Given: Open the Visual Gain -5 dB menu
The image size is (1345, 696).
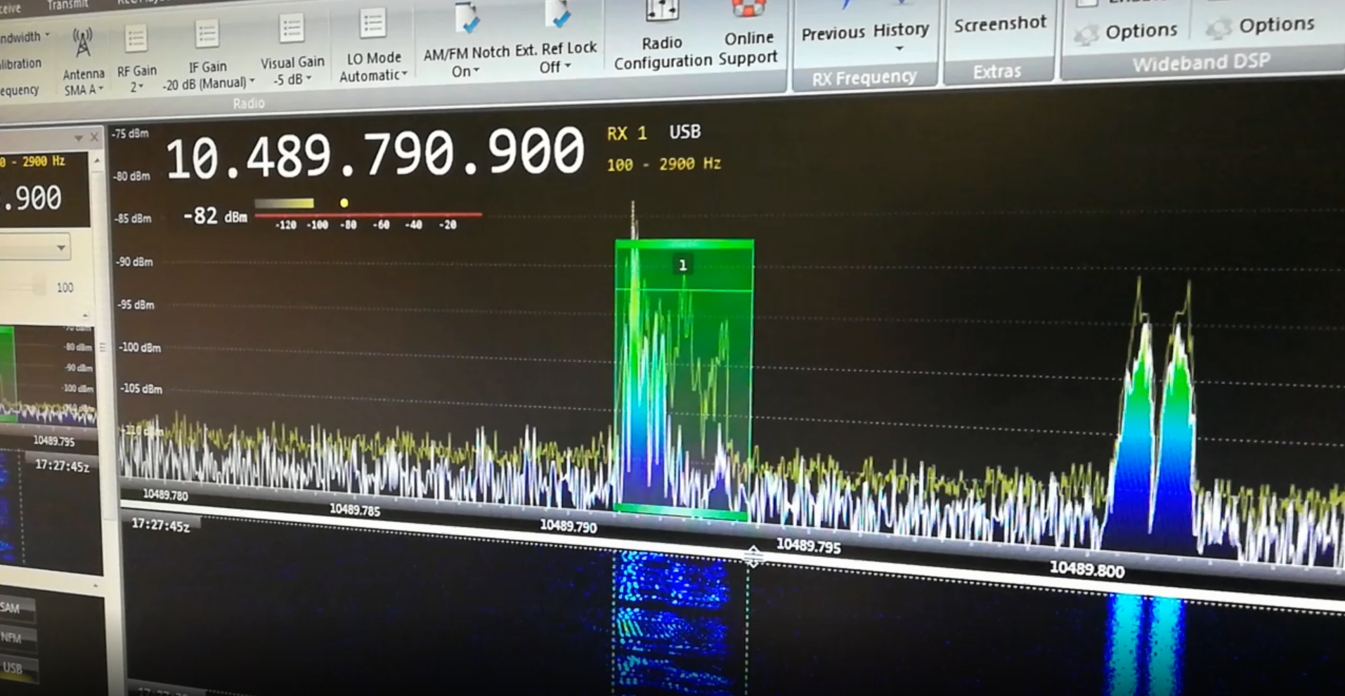Looking at the screenshot, I should pos(292,51).
